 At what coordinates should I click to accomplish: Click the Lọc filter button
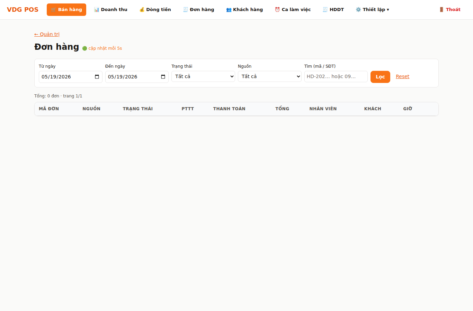(x=380, y=77)
